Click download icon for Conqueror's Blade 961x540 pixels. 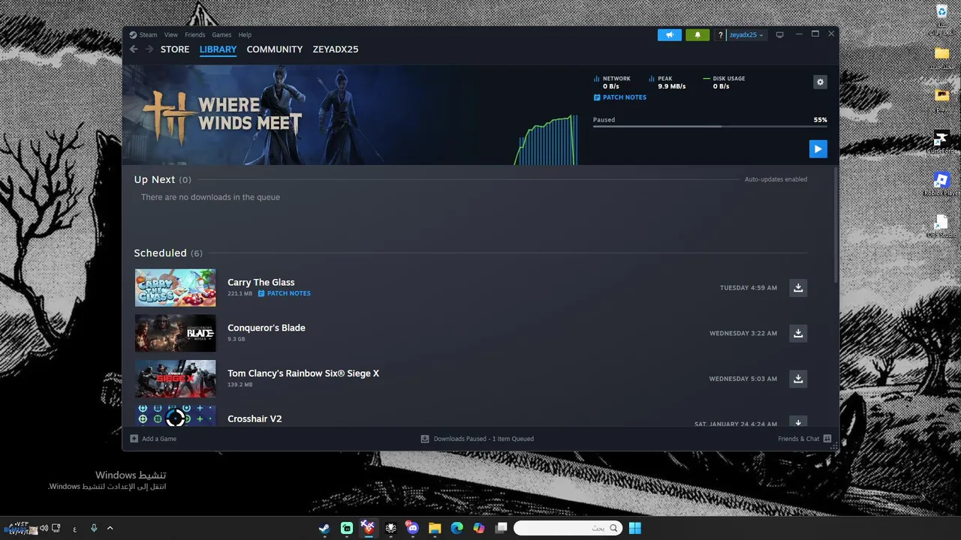(x=798, y=333)
